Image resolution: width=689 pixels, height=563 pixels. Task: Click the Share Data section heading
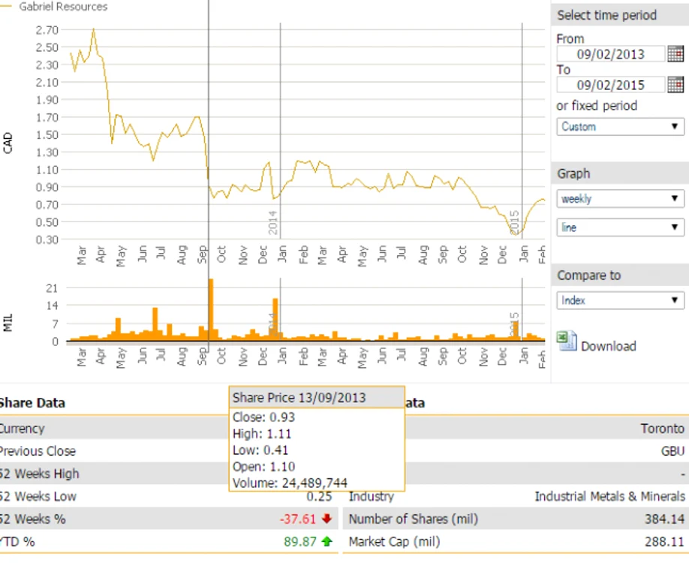point(32,402)
